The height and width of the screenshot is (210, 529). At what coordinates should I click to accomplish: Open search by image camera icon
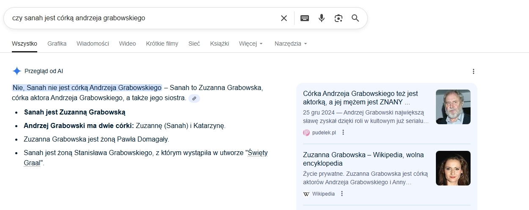click(x=338, y=18)
